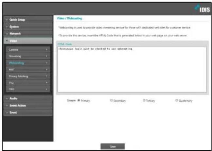The image size is (212, 151).
Task: Click the Save button
Action: point(113,146)
